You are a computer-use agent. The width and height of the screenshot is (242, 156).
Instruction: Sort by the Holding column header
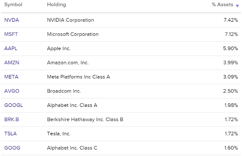click(x=56, y=5)
